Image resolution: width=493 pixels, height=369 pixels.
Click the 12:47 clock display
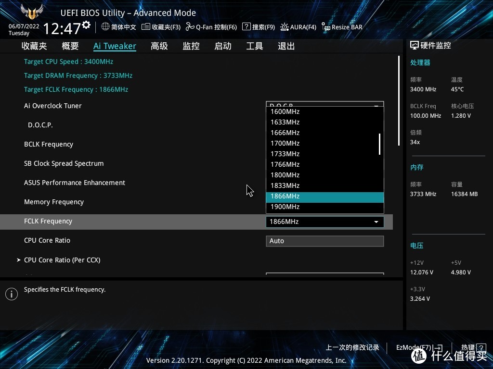point(62,28)
